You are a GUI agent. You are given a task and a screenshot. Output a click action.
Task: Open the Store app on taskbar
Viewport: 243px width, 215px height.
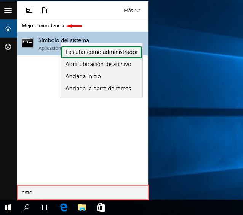pos(101,207)
